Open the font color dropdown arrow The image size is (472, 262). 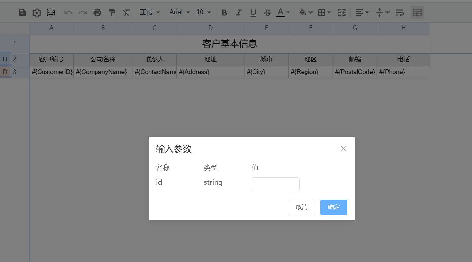288,13
